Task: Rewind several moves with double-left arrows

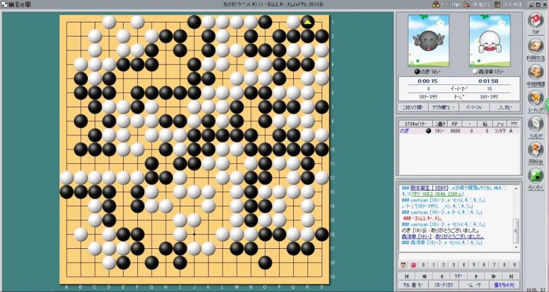Action: pos(424,276)
